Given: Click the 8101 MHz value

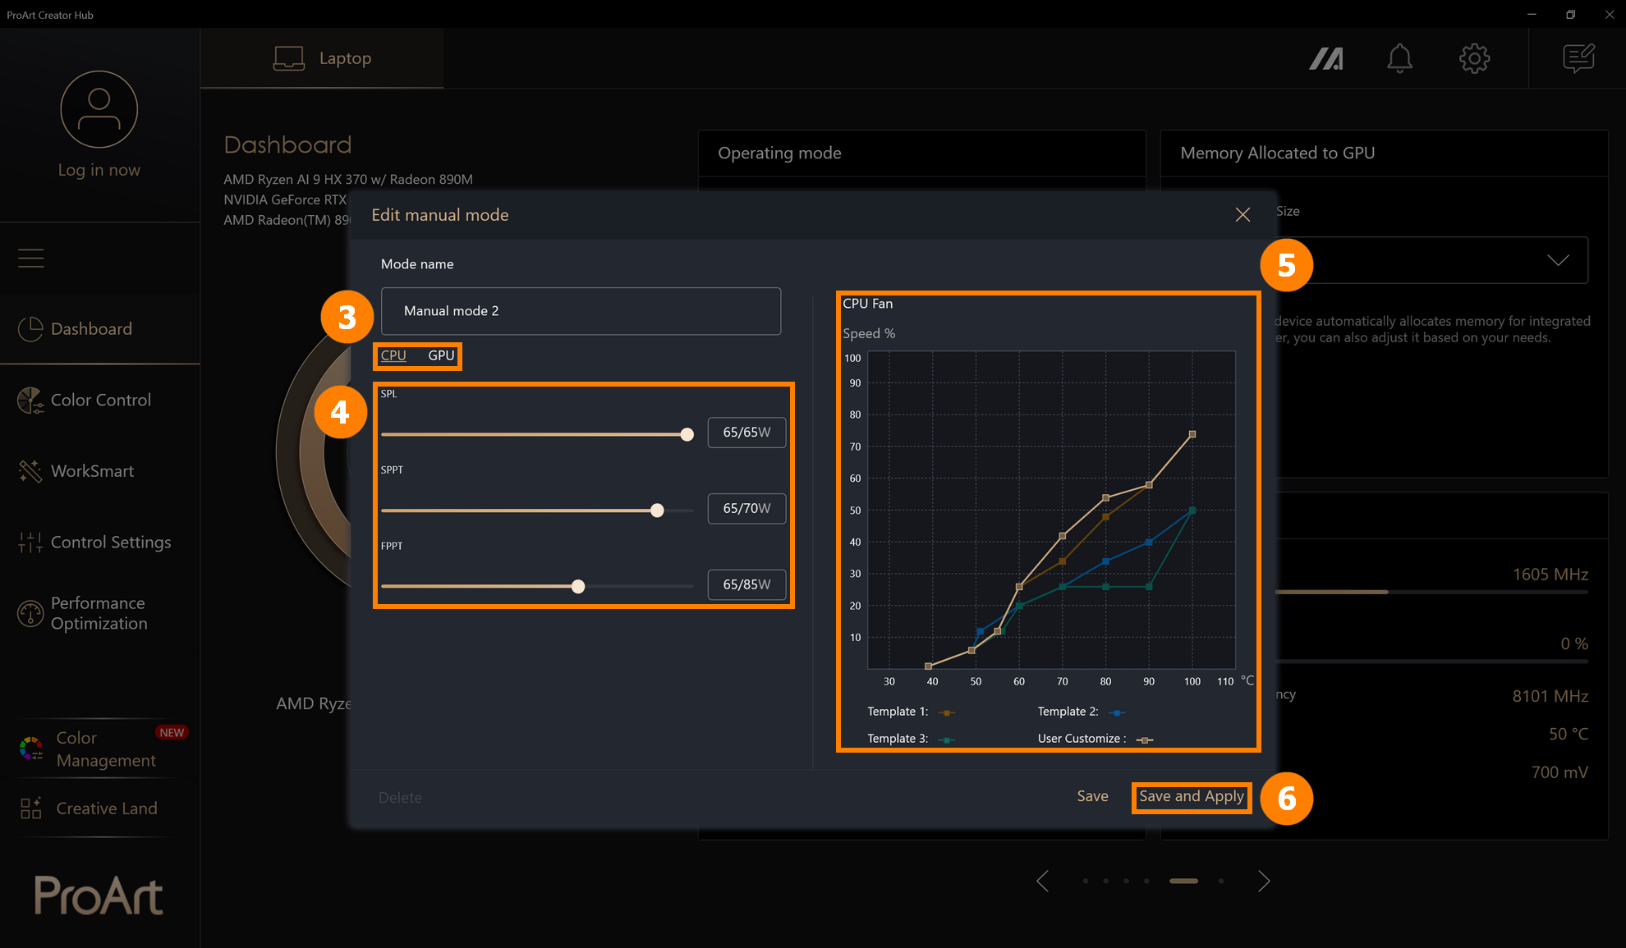Looking at the screenshot, I should 1550,696.
